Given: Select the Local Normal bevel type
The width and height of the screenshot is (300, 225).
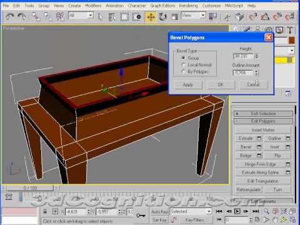Looking at the screenshot, I should [x=183, y=65].
